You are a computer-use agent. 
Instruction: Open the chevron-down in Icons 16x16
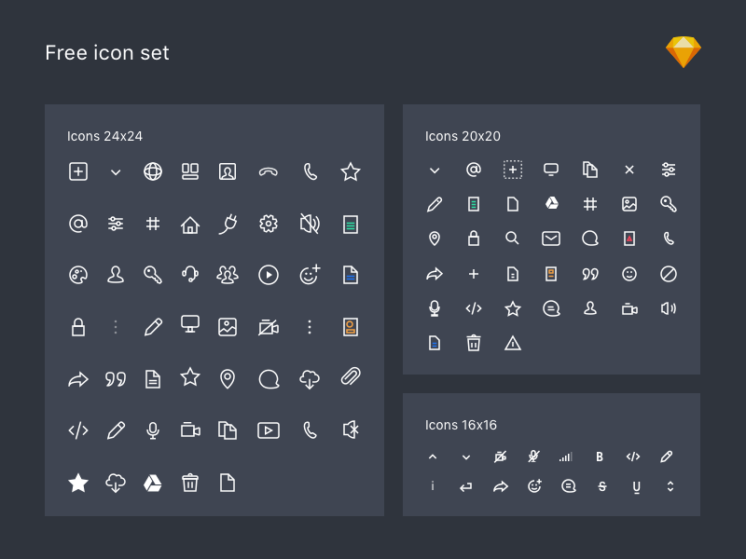click(466, 457)
